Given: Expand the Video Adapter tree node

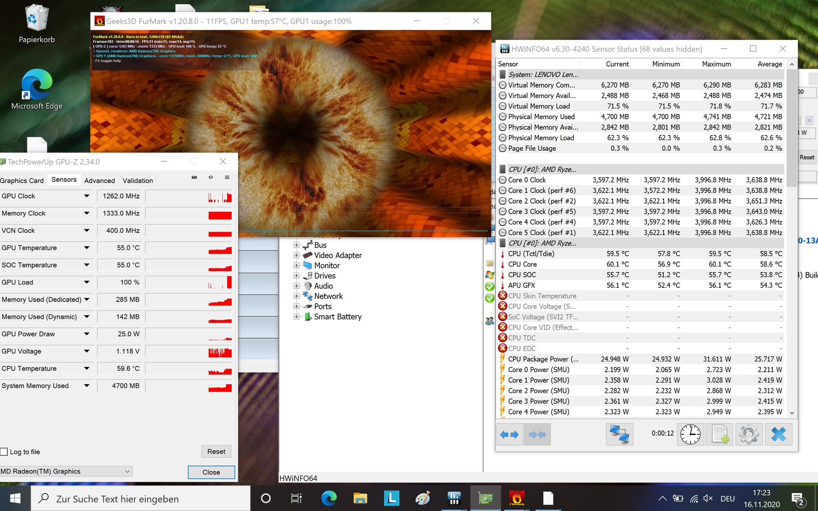Looking at the screenshot, I should (296, 255).
